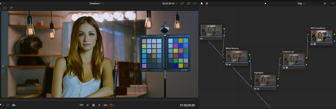Click the grade badge icon on node 04
Screen dimensions: 336x109
click(258, 89)
